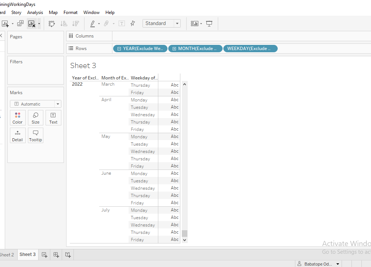Toggle Show Mark Labels
The width and height of the screenshot is (371, 267).
[x=122, y=23]
